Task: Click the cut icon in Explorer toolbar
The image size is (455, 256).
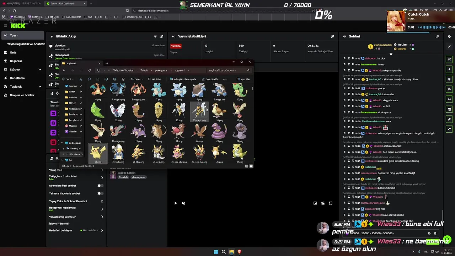Action: coord(81,79)
